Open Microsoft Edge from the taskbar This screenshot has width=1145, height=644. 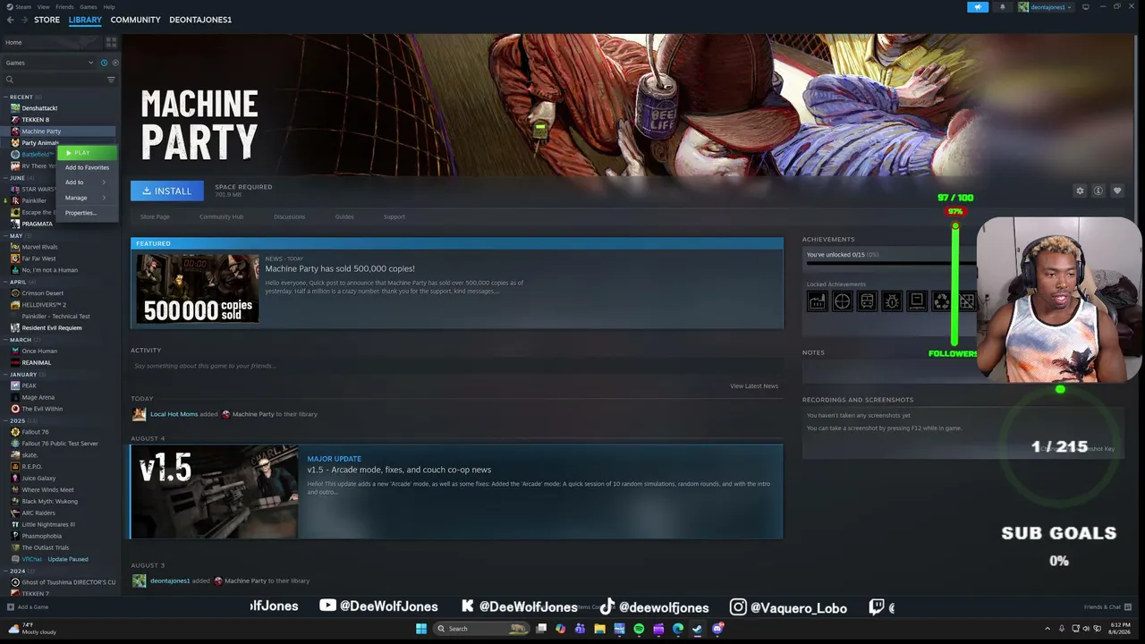coord(678,629)
